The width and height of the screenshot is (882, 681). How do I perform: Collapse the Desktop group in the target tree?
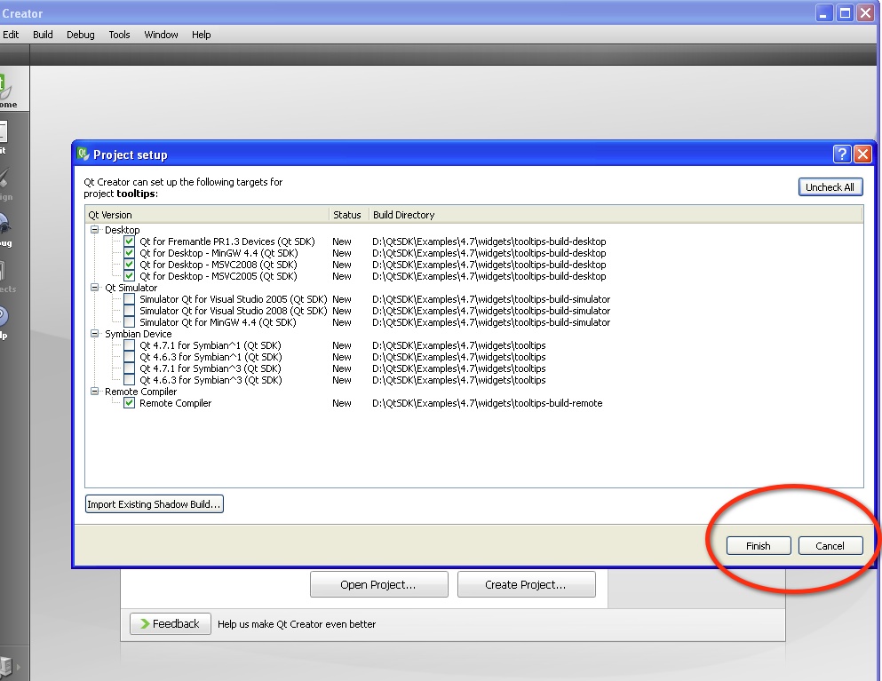[94, 229]
